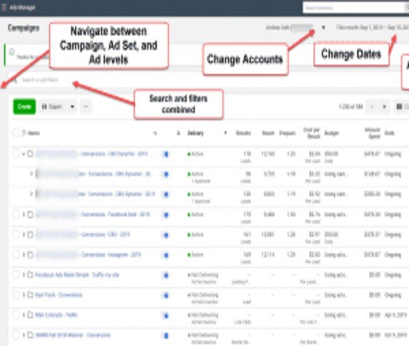
Task: Click the Export button
Action: (x=52, y=106)
